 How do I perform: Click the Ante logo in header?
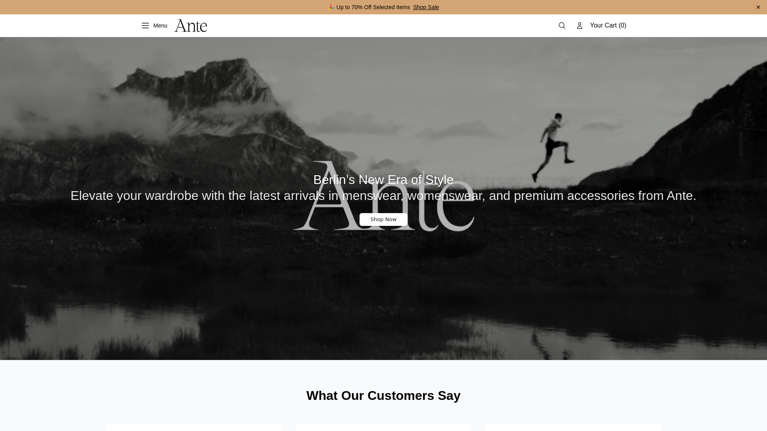(191, 26)
